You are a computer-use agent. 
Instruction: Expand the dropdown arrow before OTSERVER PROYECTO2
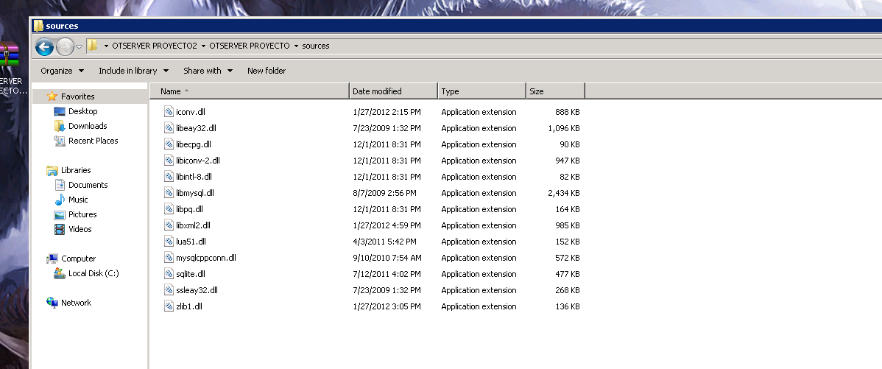coord(106,46)
